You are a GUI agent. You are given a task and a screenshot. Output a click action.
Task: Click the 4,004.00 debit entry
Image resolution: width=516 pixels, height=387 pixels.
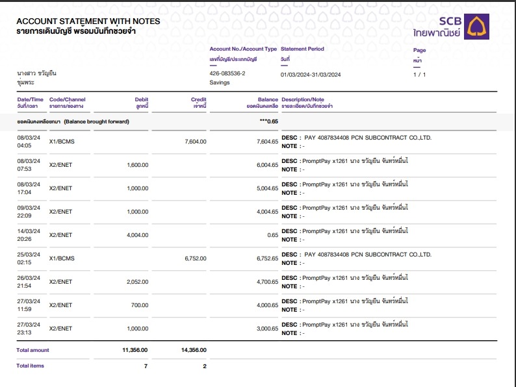click(x=137, y=235)
